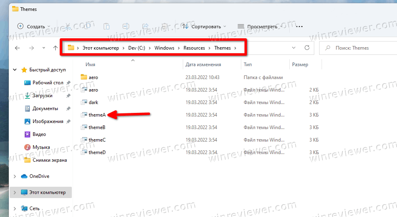The image size is (397, 217).
Task: Click Themes breadcrumb segment
Action: click(223, 48)
